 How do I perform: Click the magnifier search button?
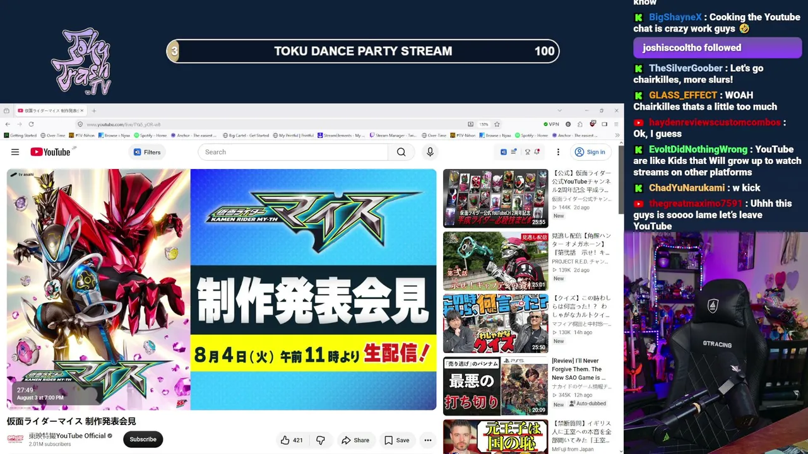401,152
